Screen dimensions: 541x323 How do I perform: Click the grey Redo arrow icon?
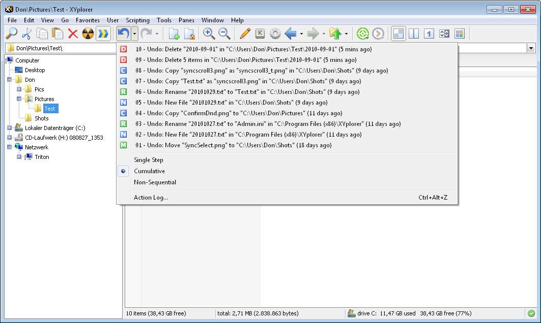(146, 34)
